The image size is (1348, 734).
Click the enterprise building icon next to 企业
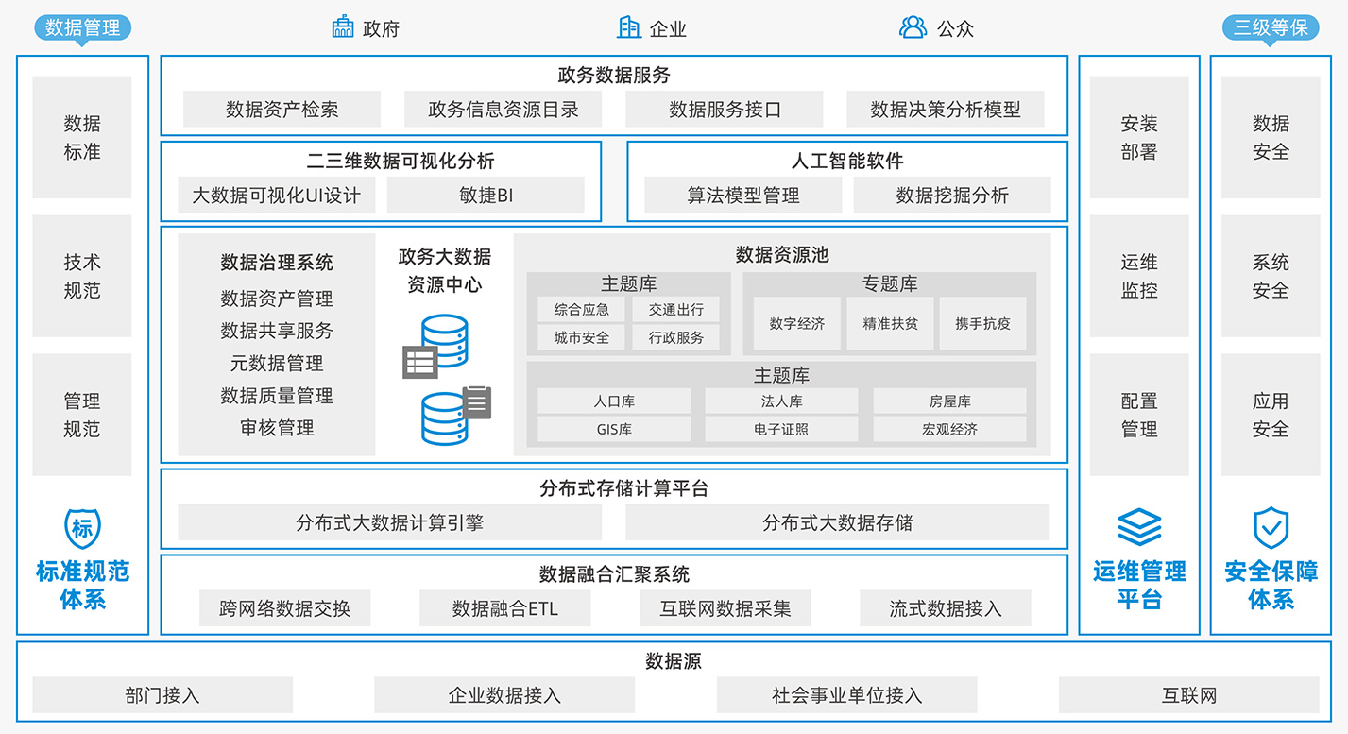click(629, 26)
